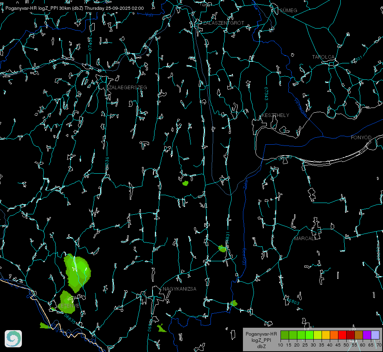Select the 10–15 dBZ dark green swatch

(285, 335)
